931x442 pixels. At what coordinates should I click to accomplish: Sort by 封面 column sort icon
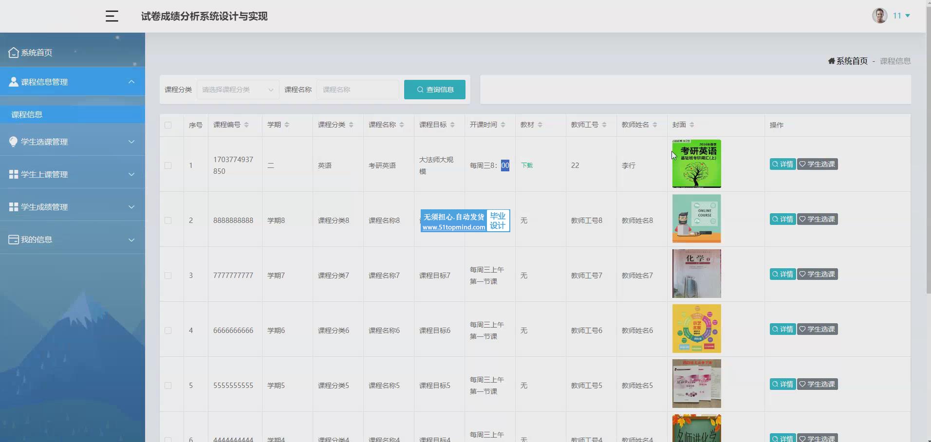click(692, 125)
